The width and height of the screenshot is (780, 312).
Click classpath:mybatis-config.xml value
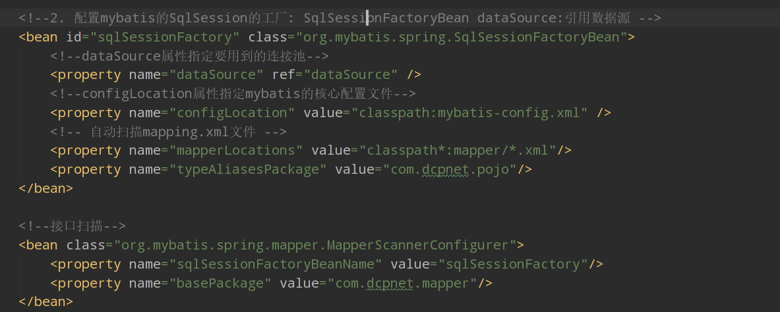(469, 113)
